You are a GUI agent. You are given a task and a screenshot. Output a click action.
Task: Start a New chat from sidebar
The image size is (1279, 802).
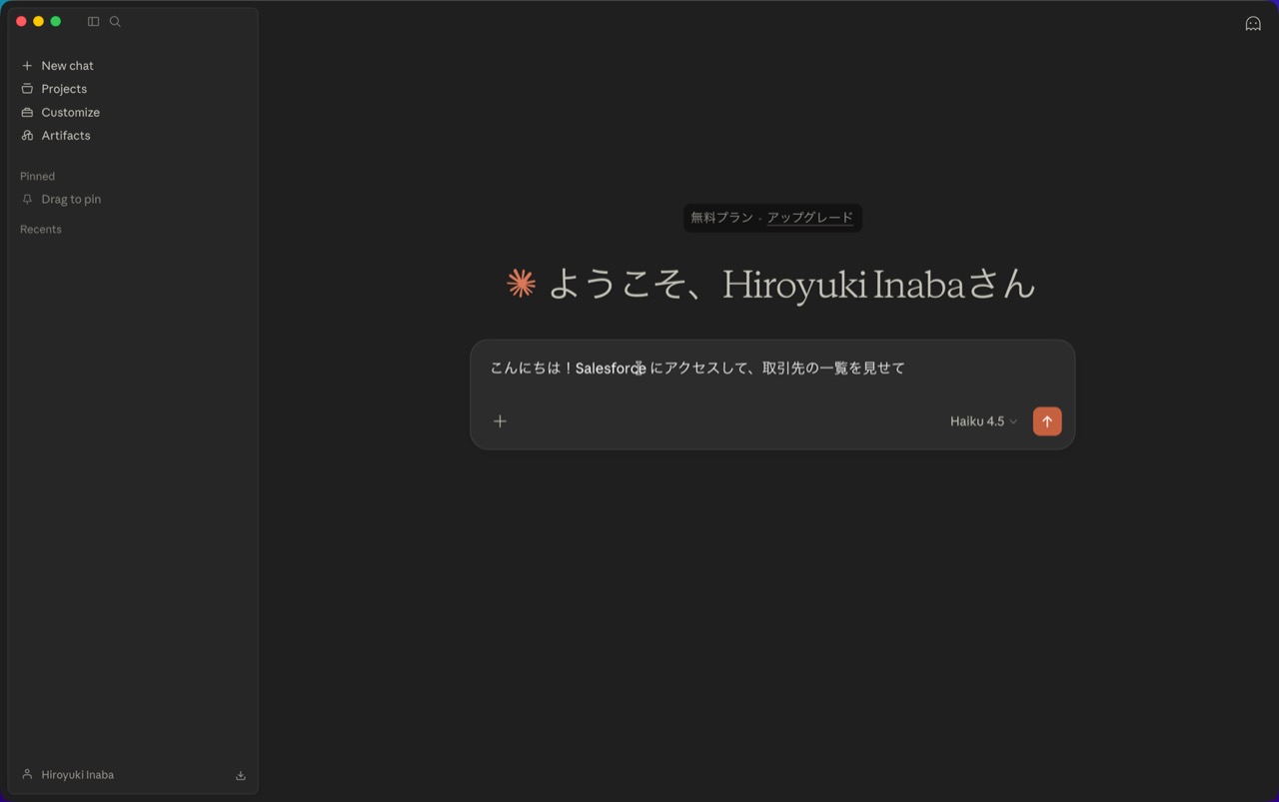pyautogui.click(x=67, y=66)
